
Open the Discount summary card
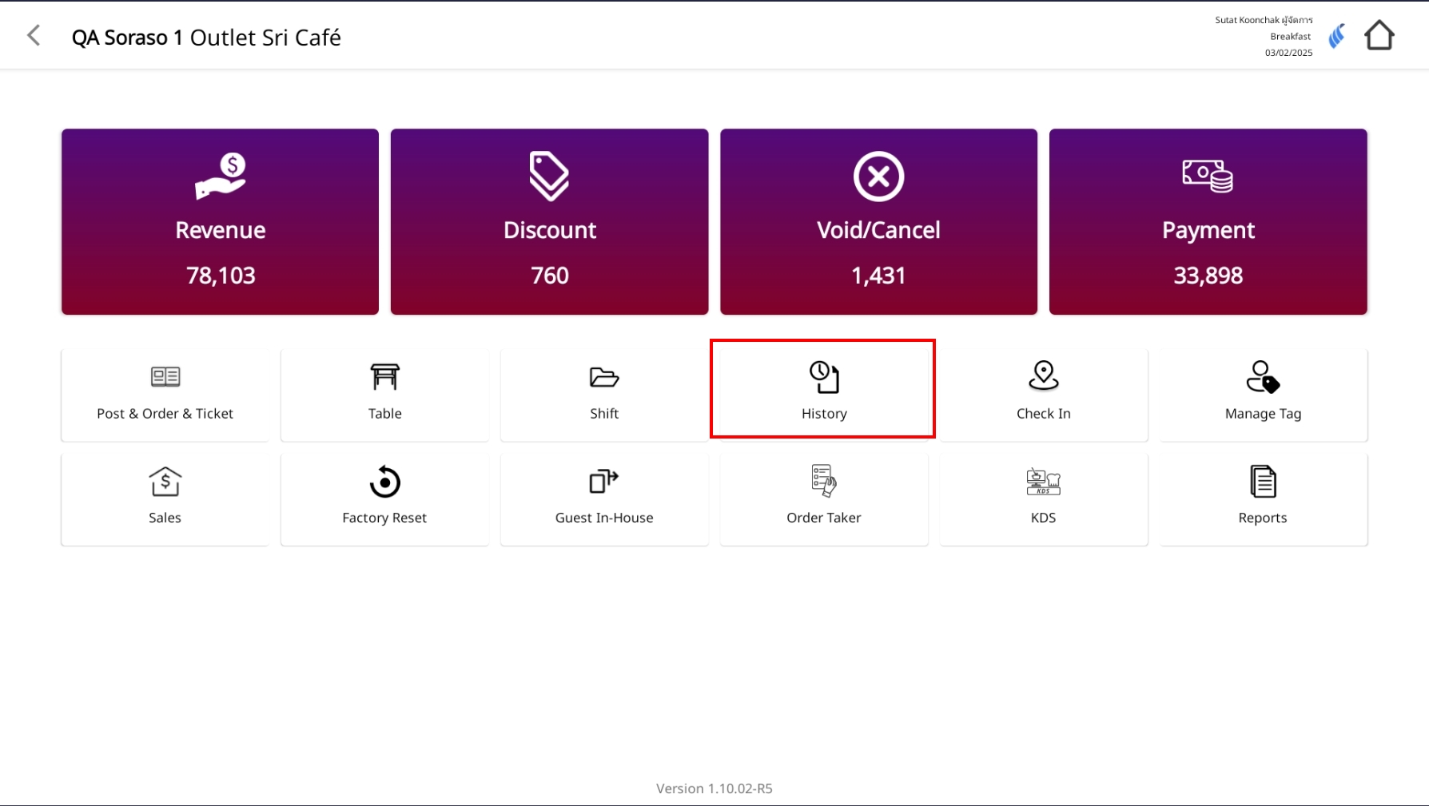(549, 221)
